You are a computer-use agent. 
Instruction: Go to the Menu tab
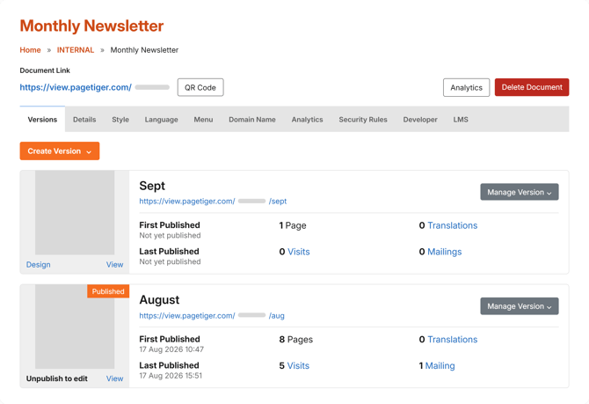[203, 119]
